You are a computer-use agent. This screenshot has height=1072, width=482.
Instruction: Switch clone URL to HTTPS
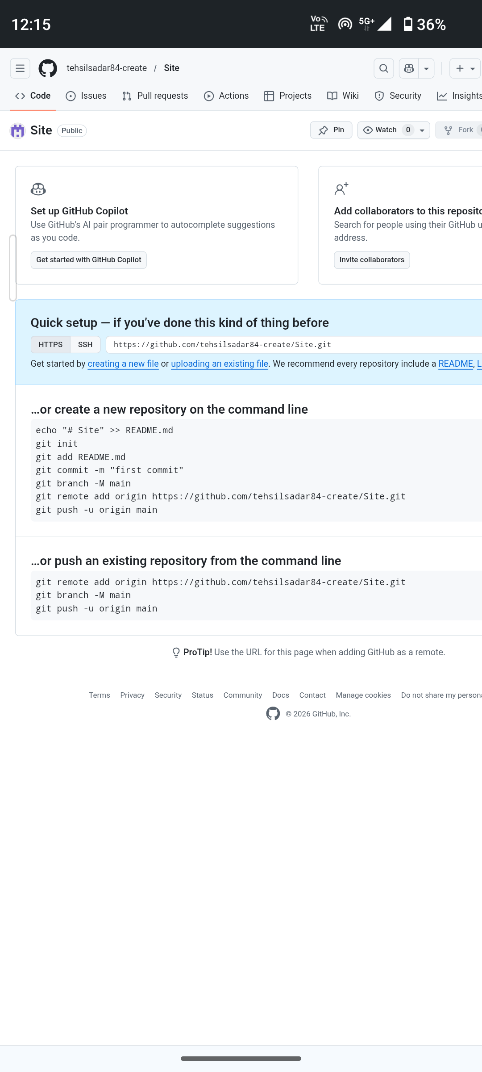(50, 345)
